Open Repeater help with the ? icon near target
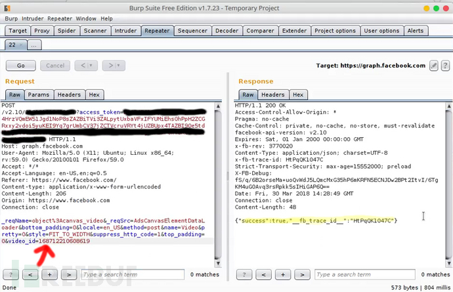Screen dimensions: 453x292 point(445,66)
